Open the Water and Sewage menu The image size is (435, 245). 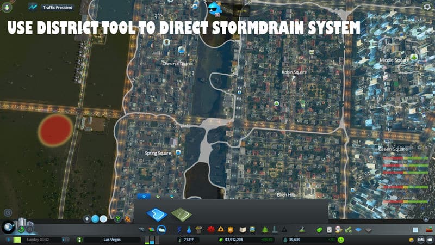coord(189,230)
